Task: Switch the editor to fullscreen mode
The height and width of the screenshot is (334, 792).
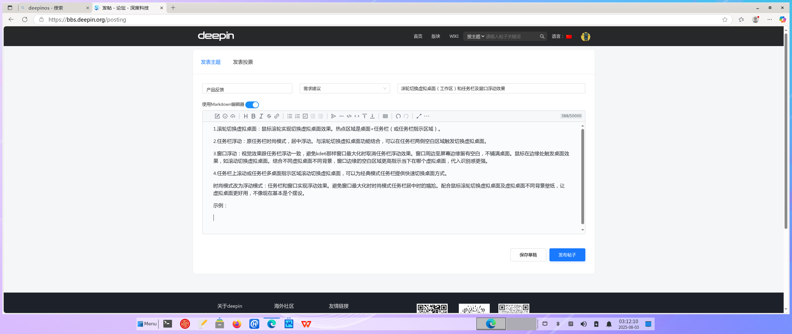Action: coord(419,116)
